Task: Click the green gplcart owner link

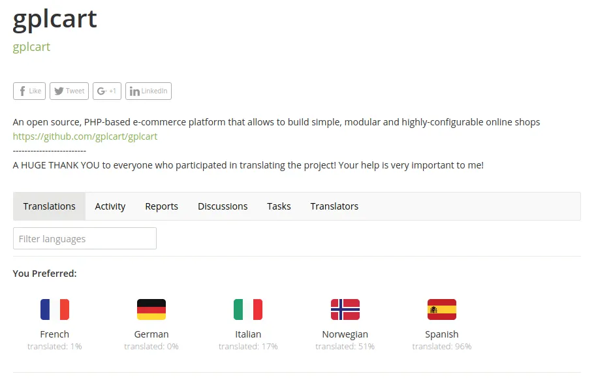Action: click(x=31, y=47)
